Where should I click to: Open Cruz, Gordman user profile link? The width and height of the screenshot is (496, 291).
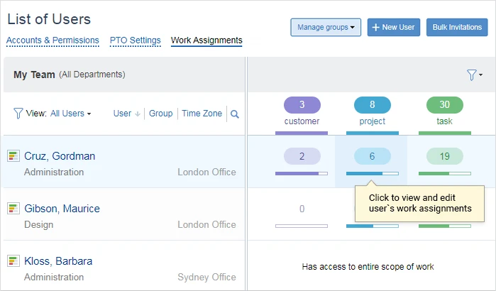click(x=60, y=156)
